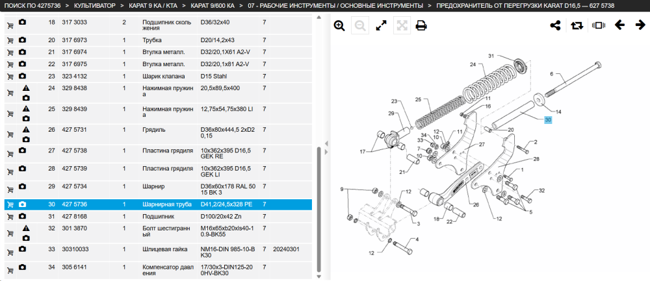The height and width of the screenshot is (281, 650).
Task: Select row 31 Подшипник D100/20x42 Zn
Action: coord(158,216)
